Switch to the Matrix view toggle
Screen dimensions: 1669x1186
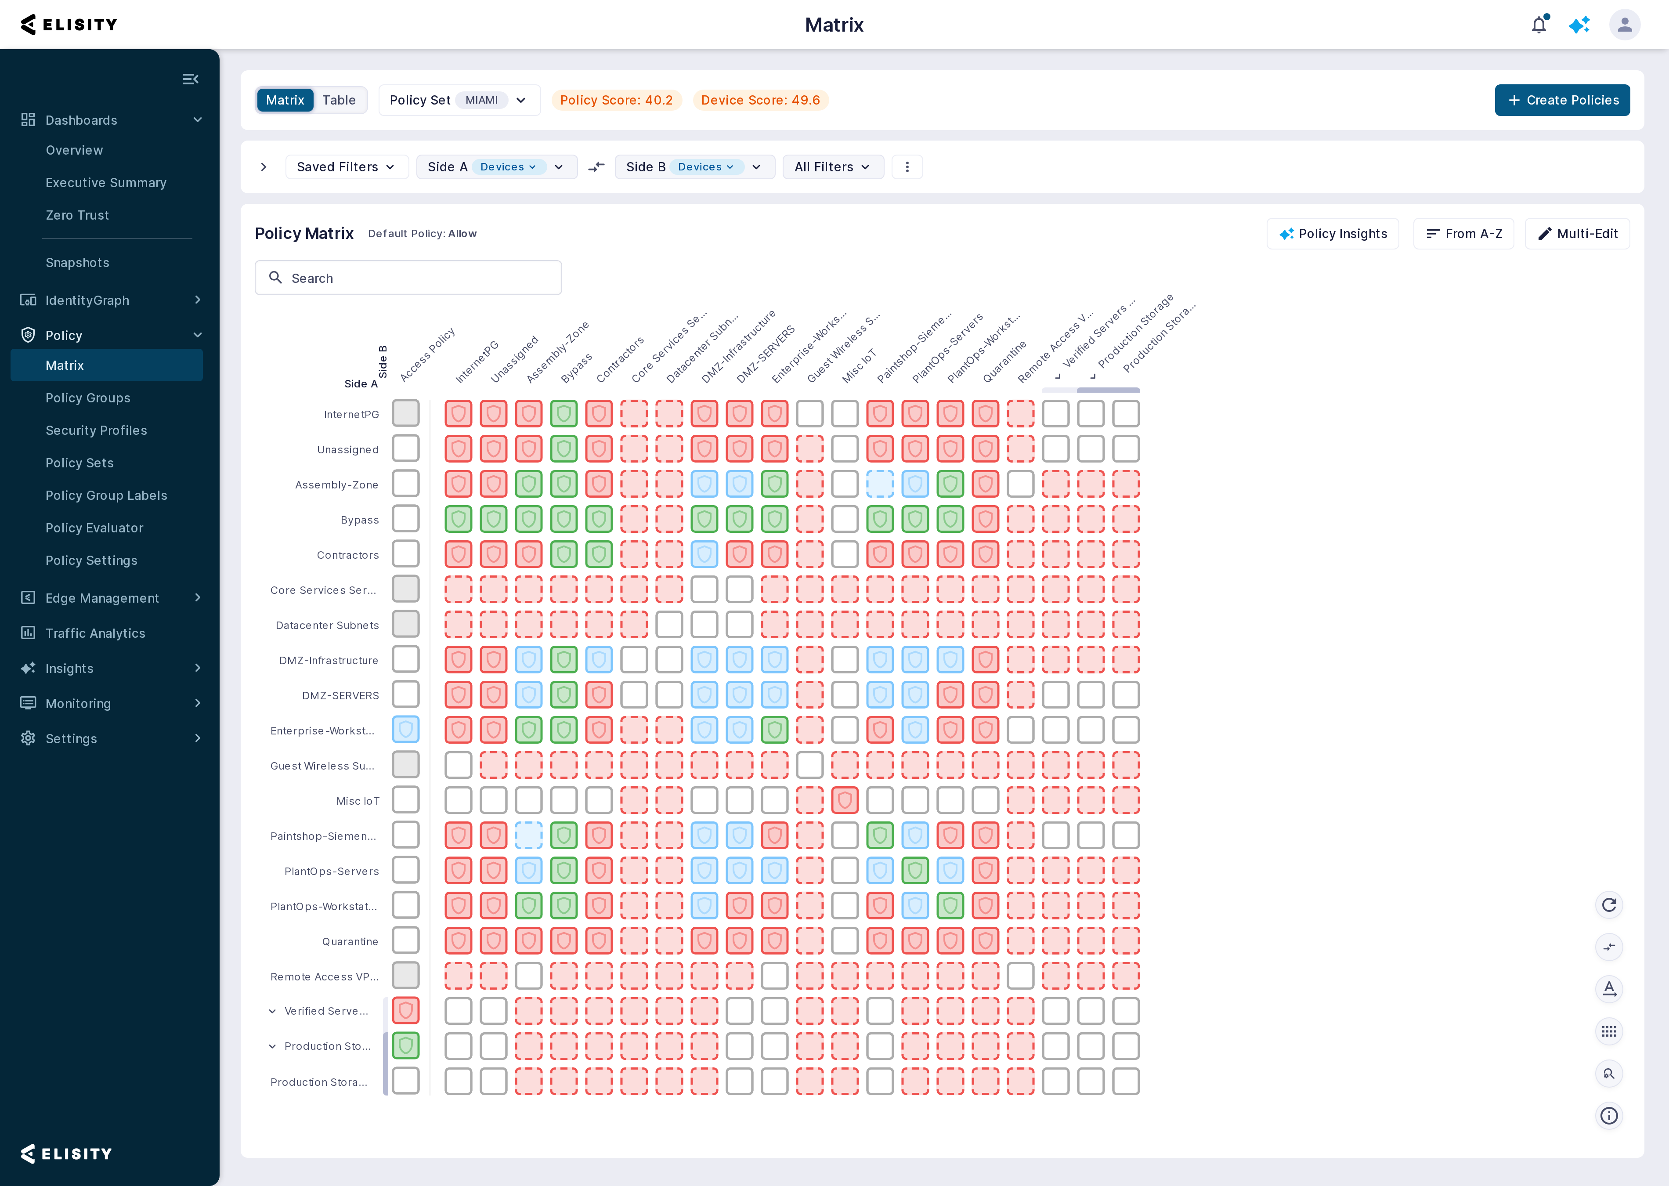(x=285, y=100)
